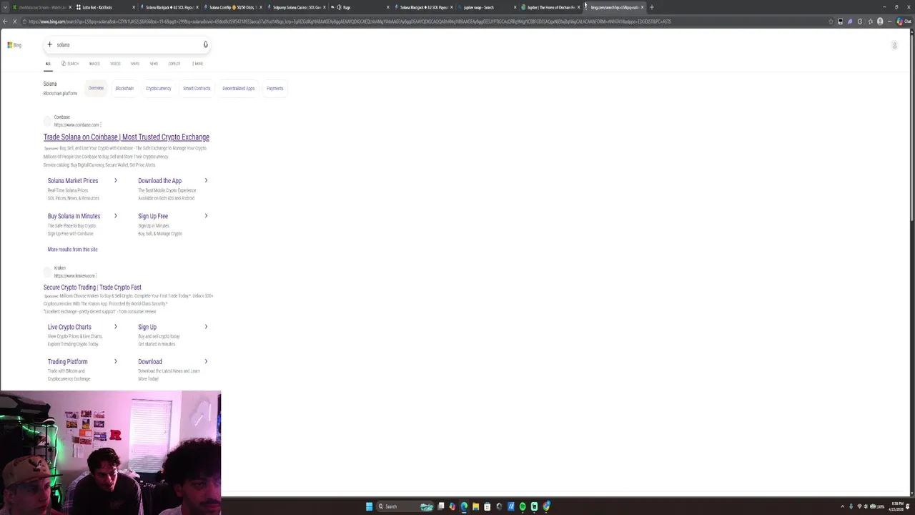915x515 pixels.
Task: Open Secure Crypto Trading Kraken headline
Action: 92,288
